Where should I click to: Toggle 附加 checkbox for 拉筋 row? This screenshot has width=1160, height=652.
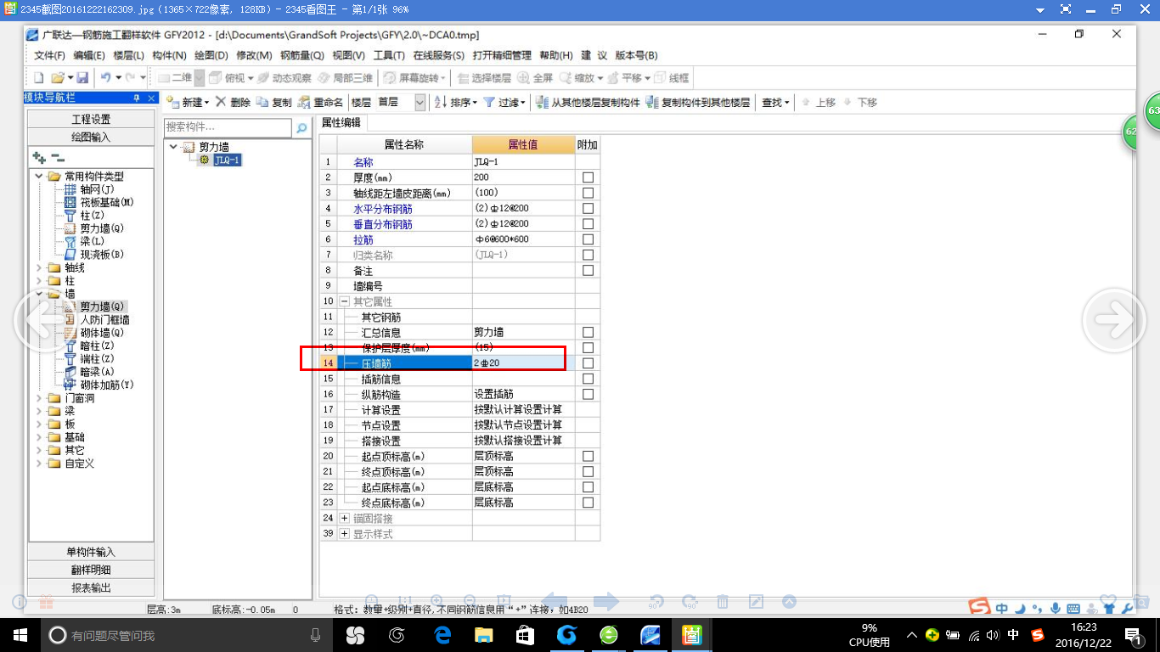(x=588, y=239)
